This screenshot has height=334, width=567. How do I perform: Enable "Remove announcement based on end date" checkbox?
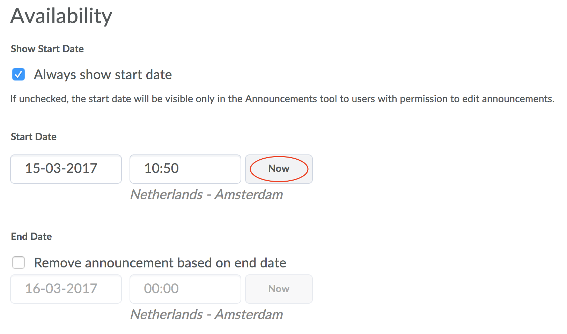19,263
